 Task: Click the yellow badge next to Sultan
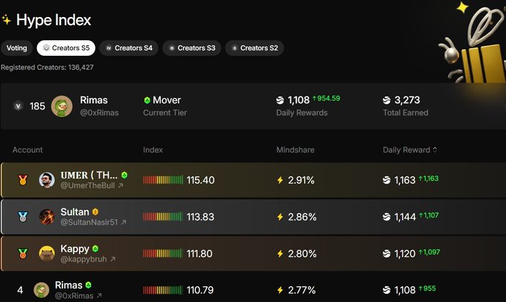pyautogui.click(x=95, y=212)
